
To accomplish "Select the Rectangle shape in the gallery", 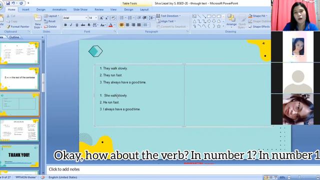I will (x=209, y=16).
